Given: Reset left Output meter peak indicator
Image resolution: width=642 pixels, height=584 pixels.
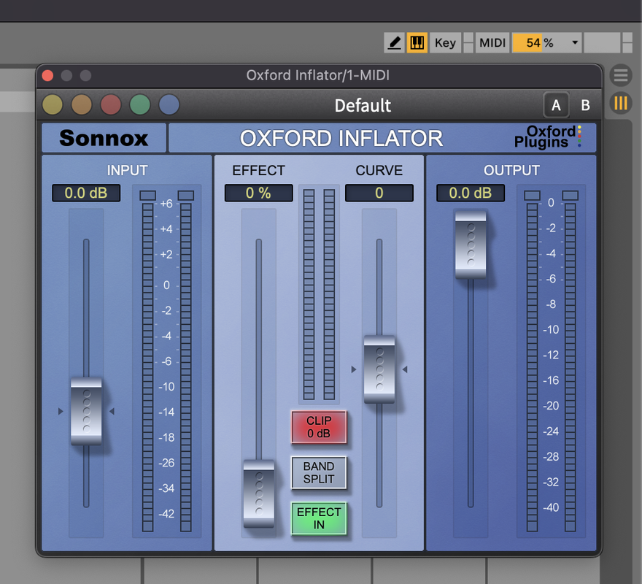Looking at the screenshot, I should (x=533, y=196).
